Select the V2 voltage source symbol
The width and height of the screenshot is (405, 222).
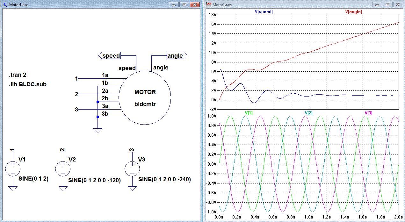[63, 169]
